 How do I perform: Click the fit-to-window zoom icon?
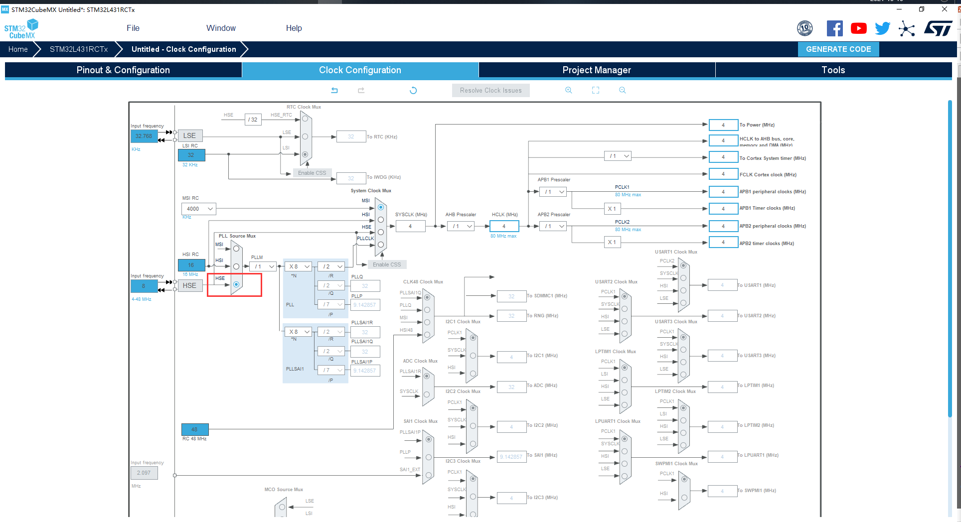coord(596,90)
